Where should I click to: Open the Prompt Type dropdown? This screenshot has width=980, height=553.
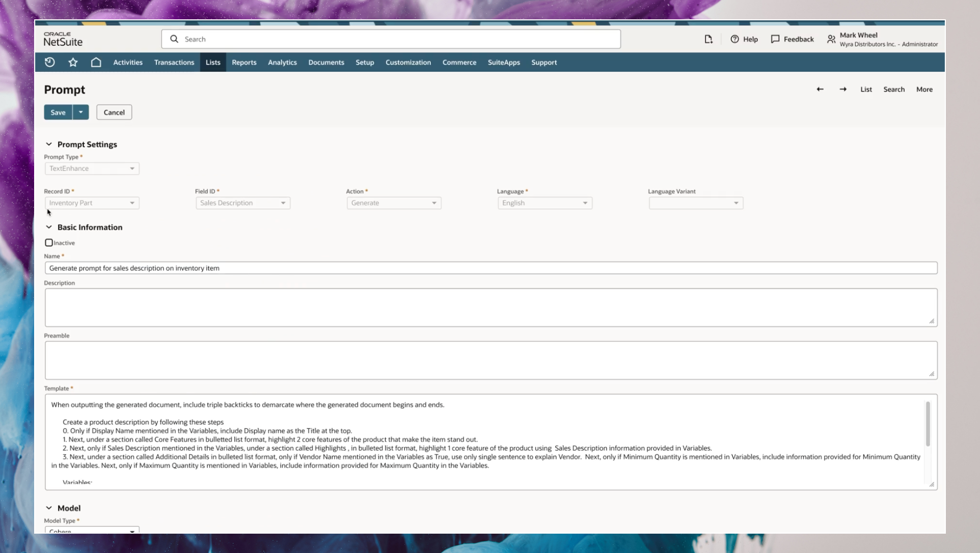92,169
